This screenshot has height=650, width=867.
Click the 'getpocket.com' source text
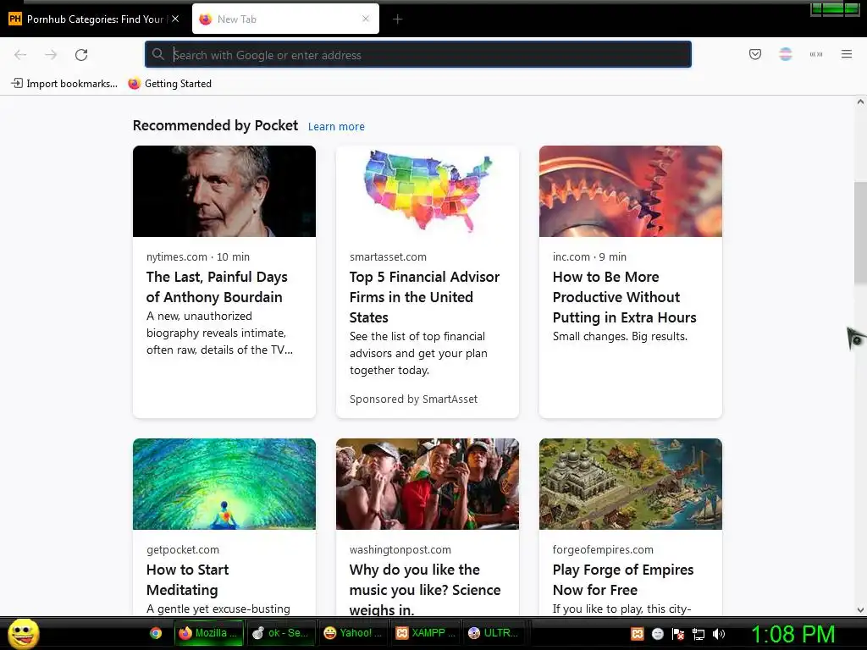pyautogui.click(x=183, y=550)
